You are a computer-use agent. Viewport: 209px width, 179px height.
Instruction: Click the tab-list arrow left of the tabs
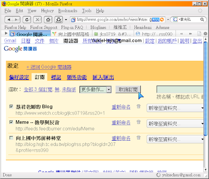point(6,33)
